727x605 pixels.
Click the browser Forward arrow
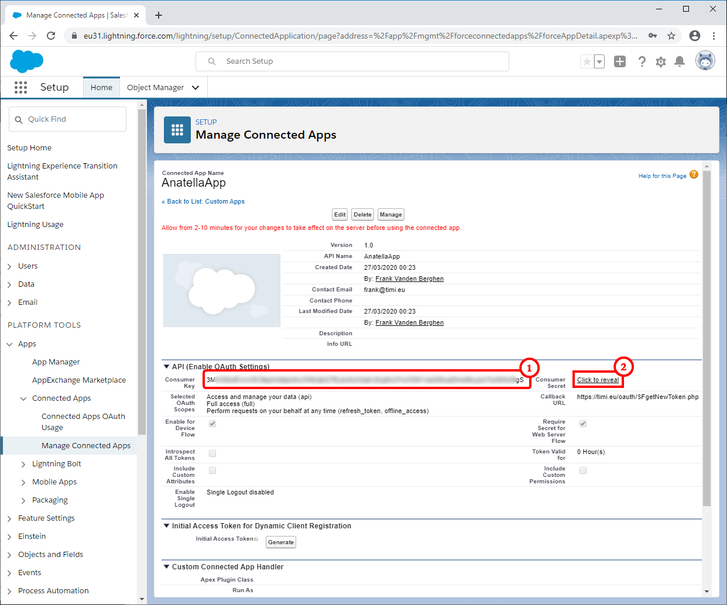click(x=32, y=36)
